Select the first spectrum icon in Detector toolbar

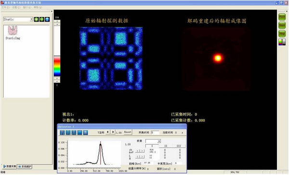pyautogui.click(x=62, y=133)
